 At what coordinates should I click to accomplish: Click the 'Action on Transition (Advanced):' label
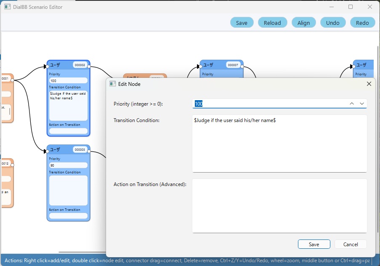(x=150, y=184)
